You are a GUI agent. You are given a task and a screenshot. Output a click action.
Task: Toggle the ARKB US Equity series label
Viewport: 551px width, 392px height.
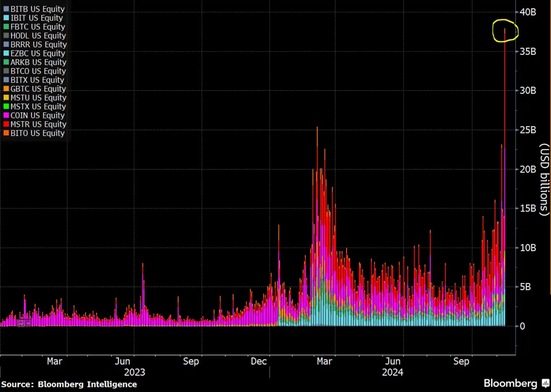(38, 62)
